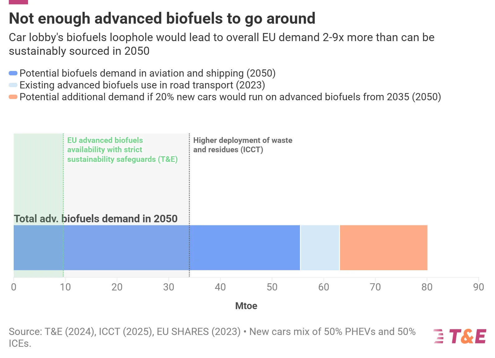Select the light blue bar segment
The image size is (495, 358).
[320, 248]
